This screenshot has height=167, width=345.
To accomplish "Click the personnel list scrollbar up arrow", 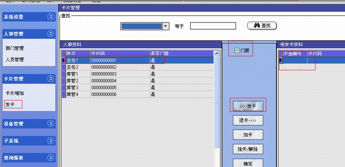I will tap(217, 54).
